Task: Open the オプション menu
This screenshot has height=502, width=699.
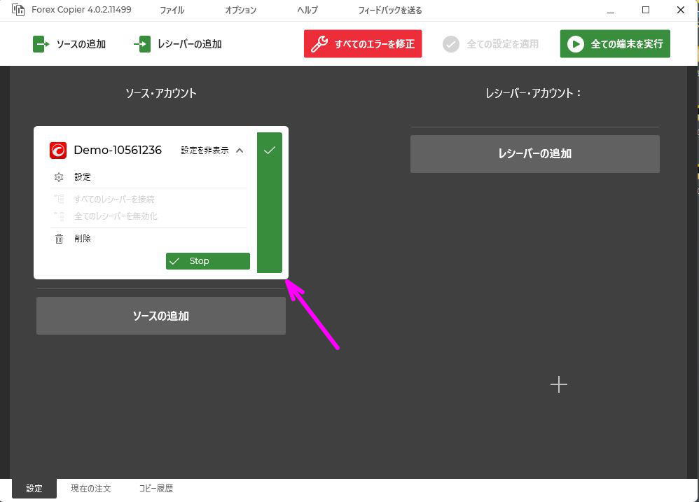Action: [x=240, y=10]
